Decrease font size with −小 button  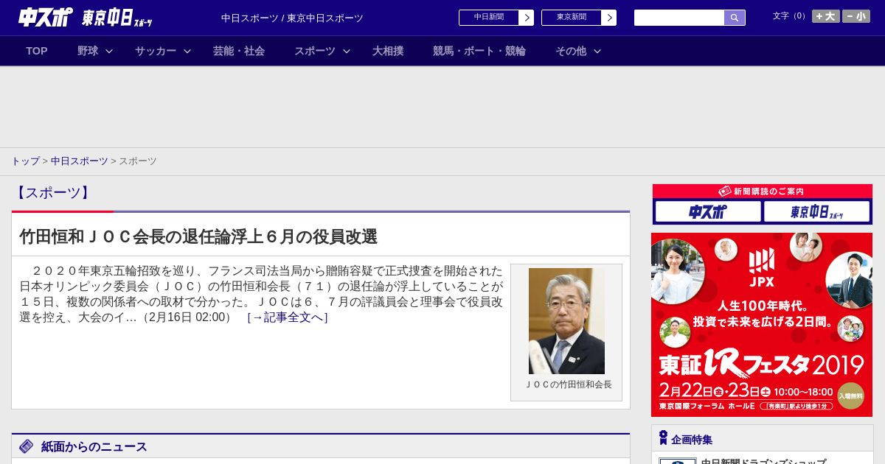point(856,16)
